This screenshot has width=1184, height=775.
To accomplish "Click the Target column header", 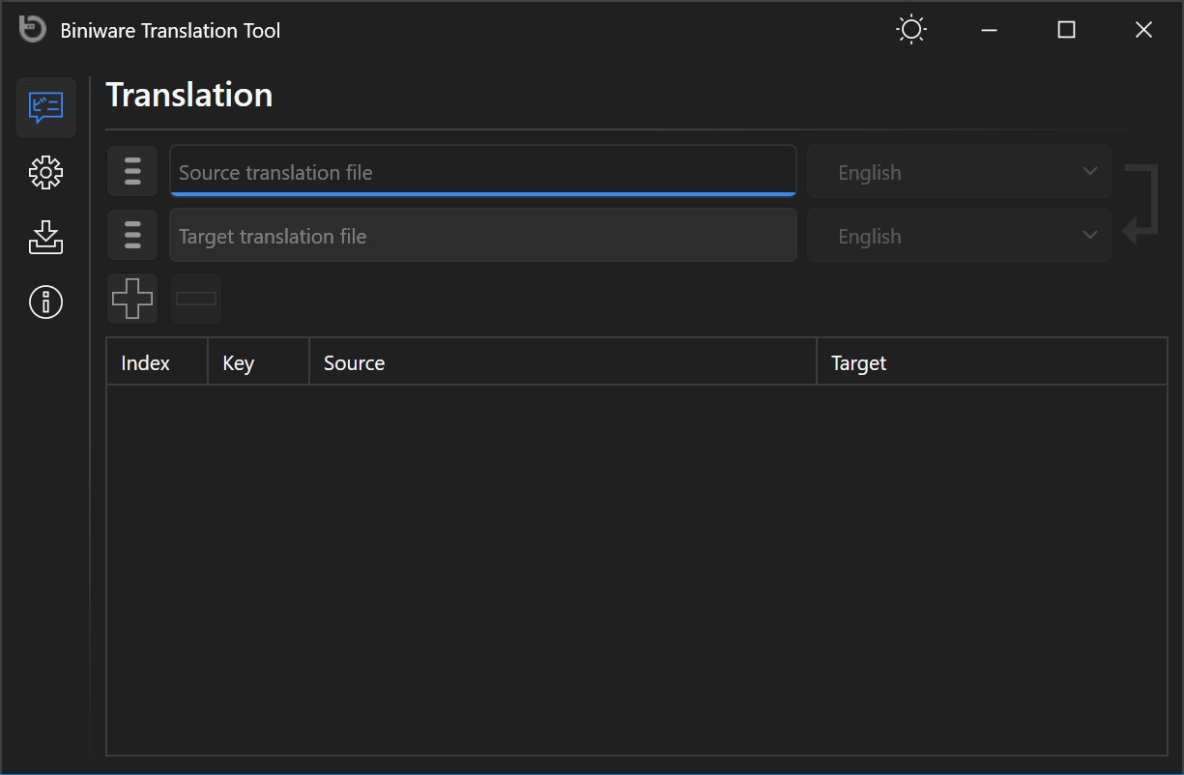I will (991, 362).
